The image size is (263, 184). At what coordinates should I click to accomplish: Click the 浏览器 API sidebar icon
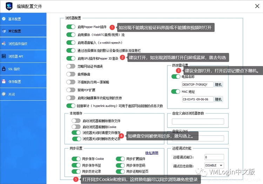pos(4,56)
